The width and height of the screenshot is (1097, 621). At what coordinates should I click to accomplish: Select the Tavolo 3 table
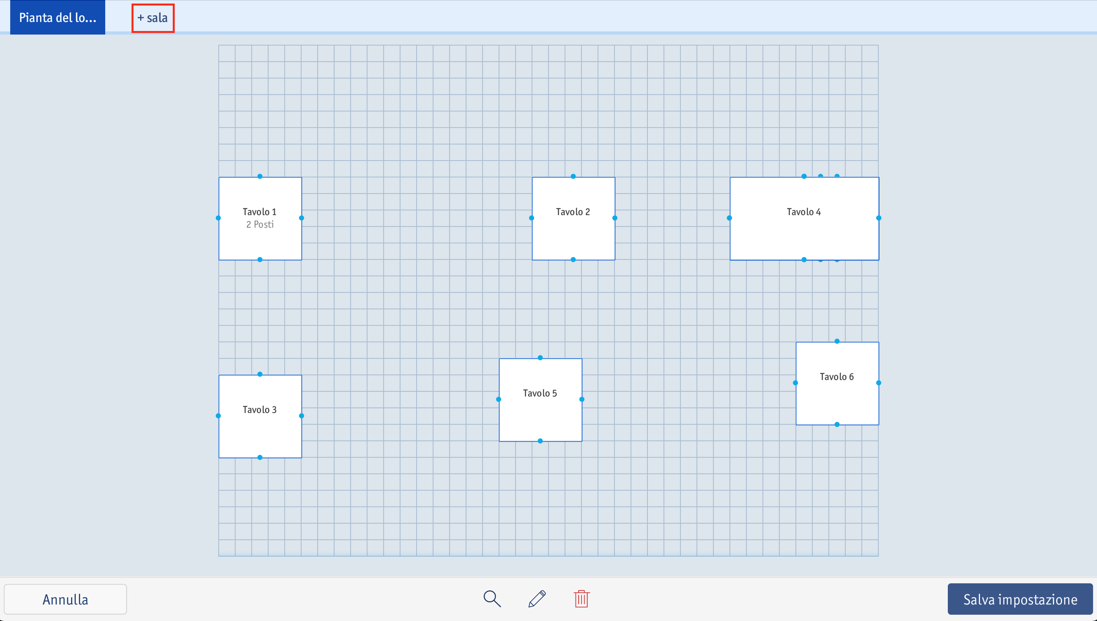pos(260,416)
